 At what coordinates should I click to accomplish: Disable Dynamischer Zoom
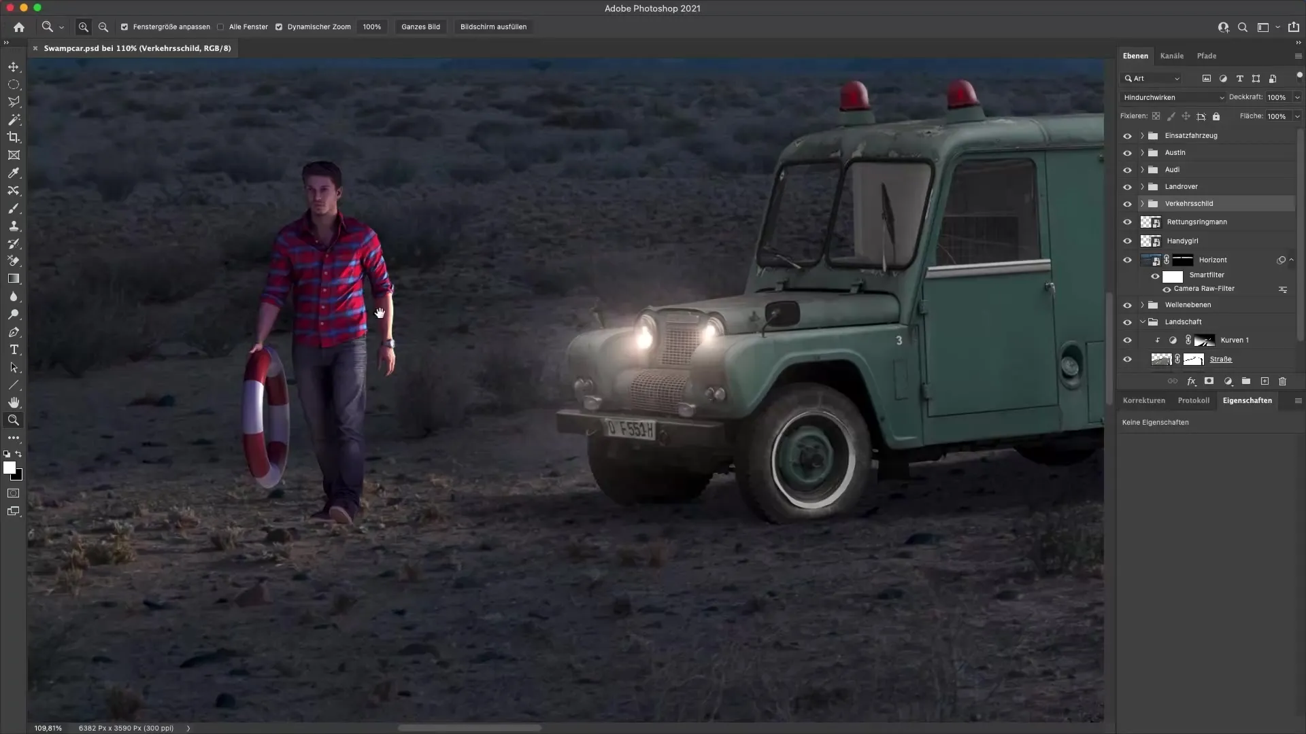coord(279,27)
